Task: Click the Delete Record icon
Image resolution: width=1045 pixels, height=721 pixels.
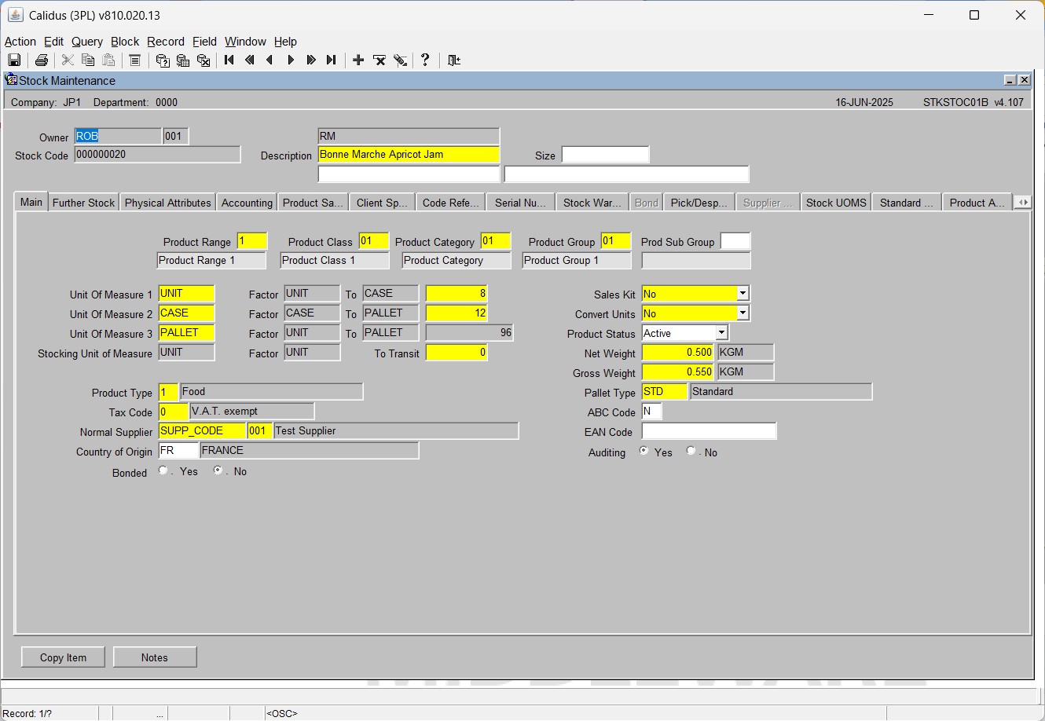Action: click(379, 60)
